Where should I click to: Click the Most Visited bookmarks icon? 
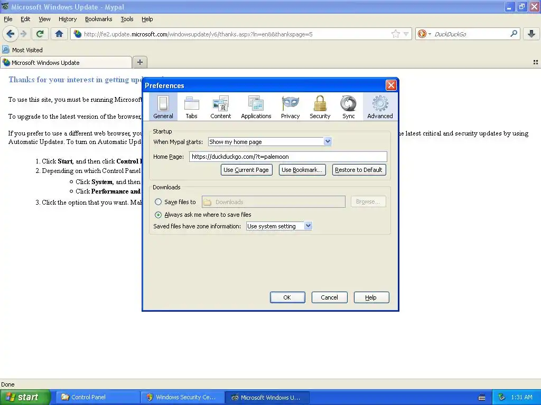(5, 50)
